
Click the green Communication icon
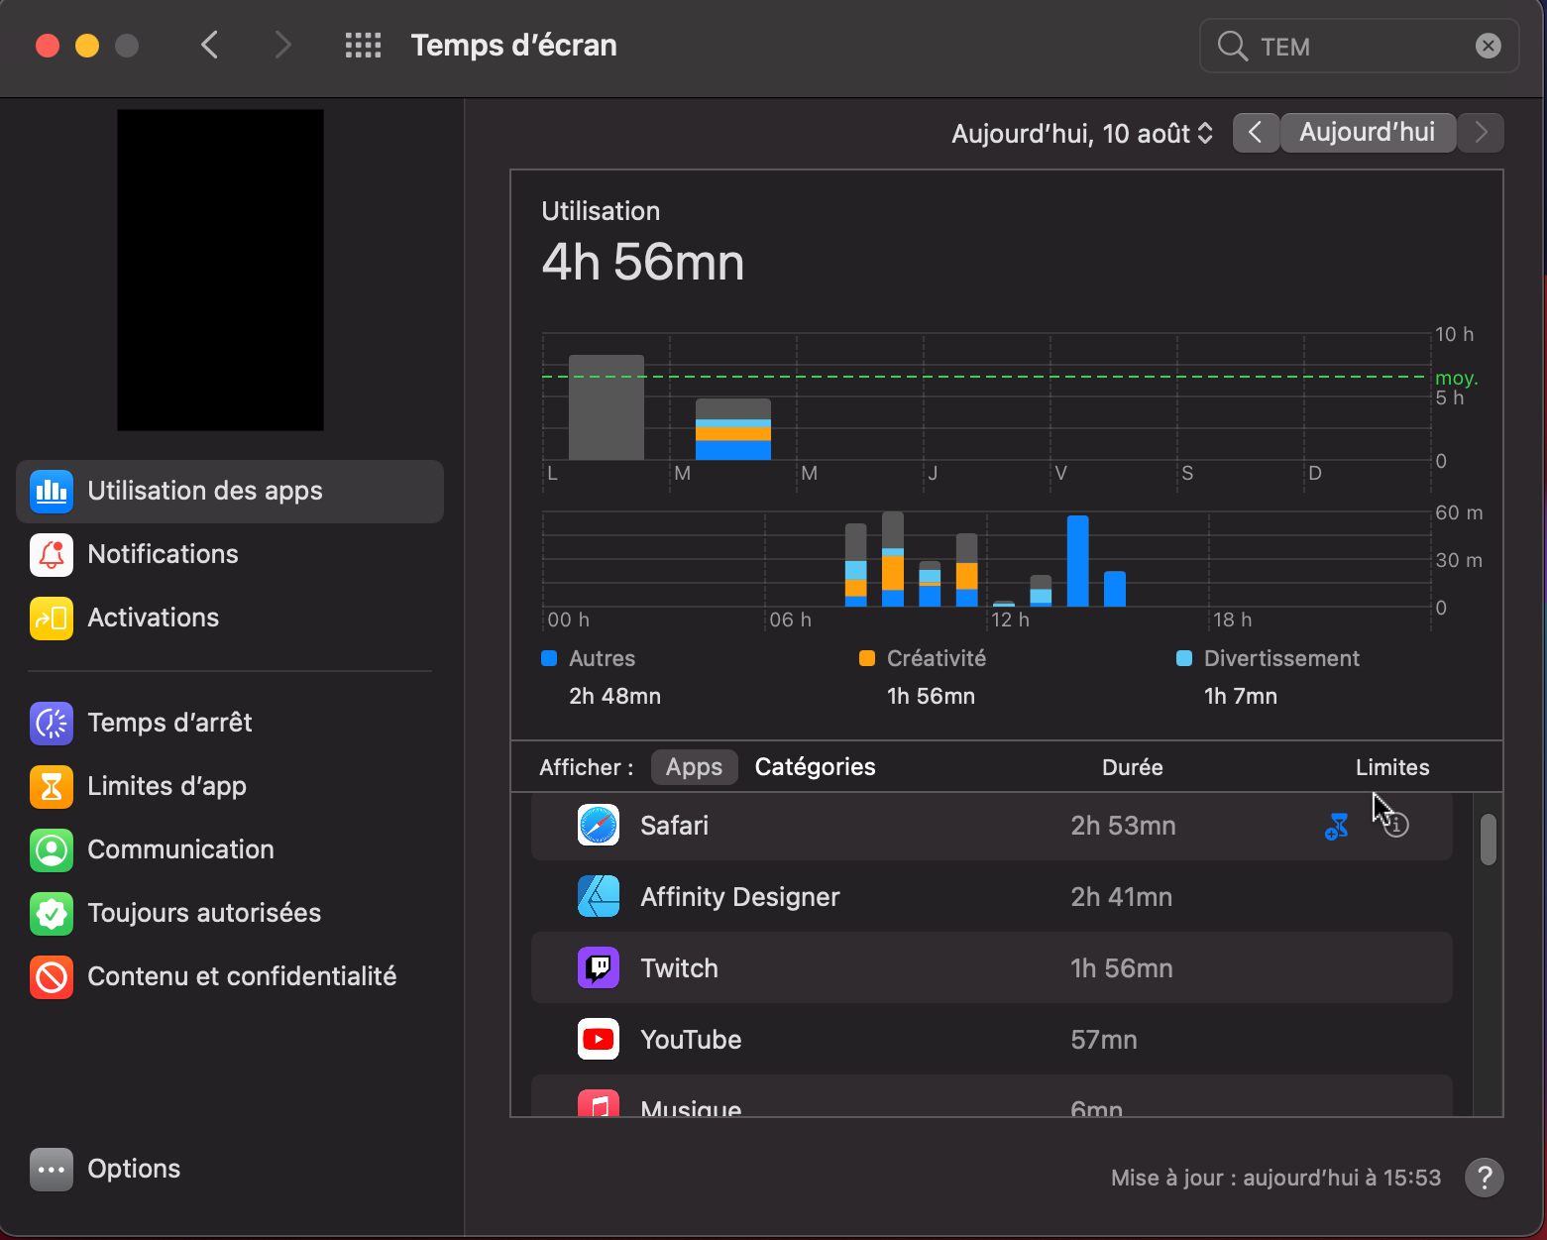[52, 850]
